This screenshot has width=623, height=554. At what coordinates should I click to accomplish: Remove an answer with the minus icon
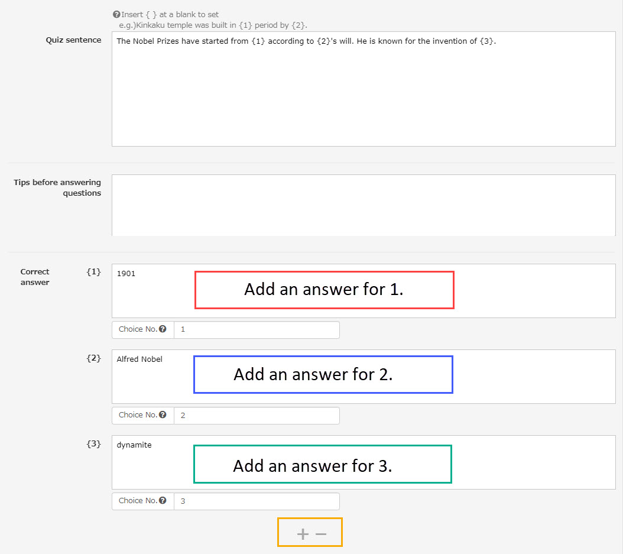coord(321,534)
